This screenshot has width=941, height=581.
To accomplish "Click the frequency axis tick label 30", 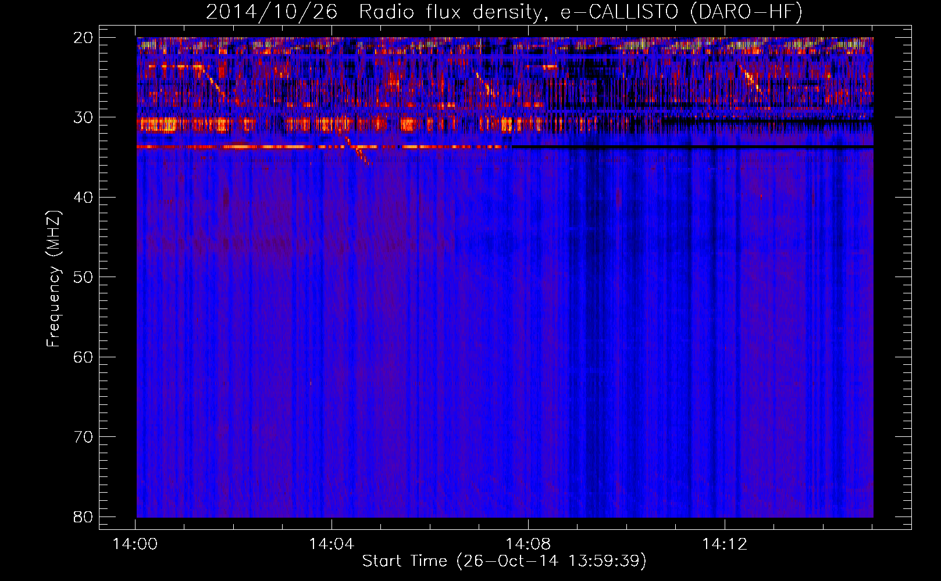I will (83, 117).
